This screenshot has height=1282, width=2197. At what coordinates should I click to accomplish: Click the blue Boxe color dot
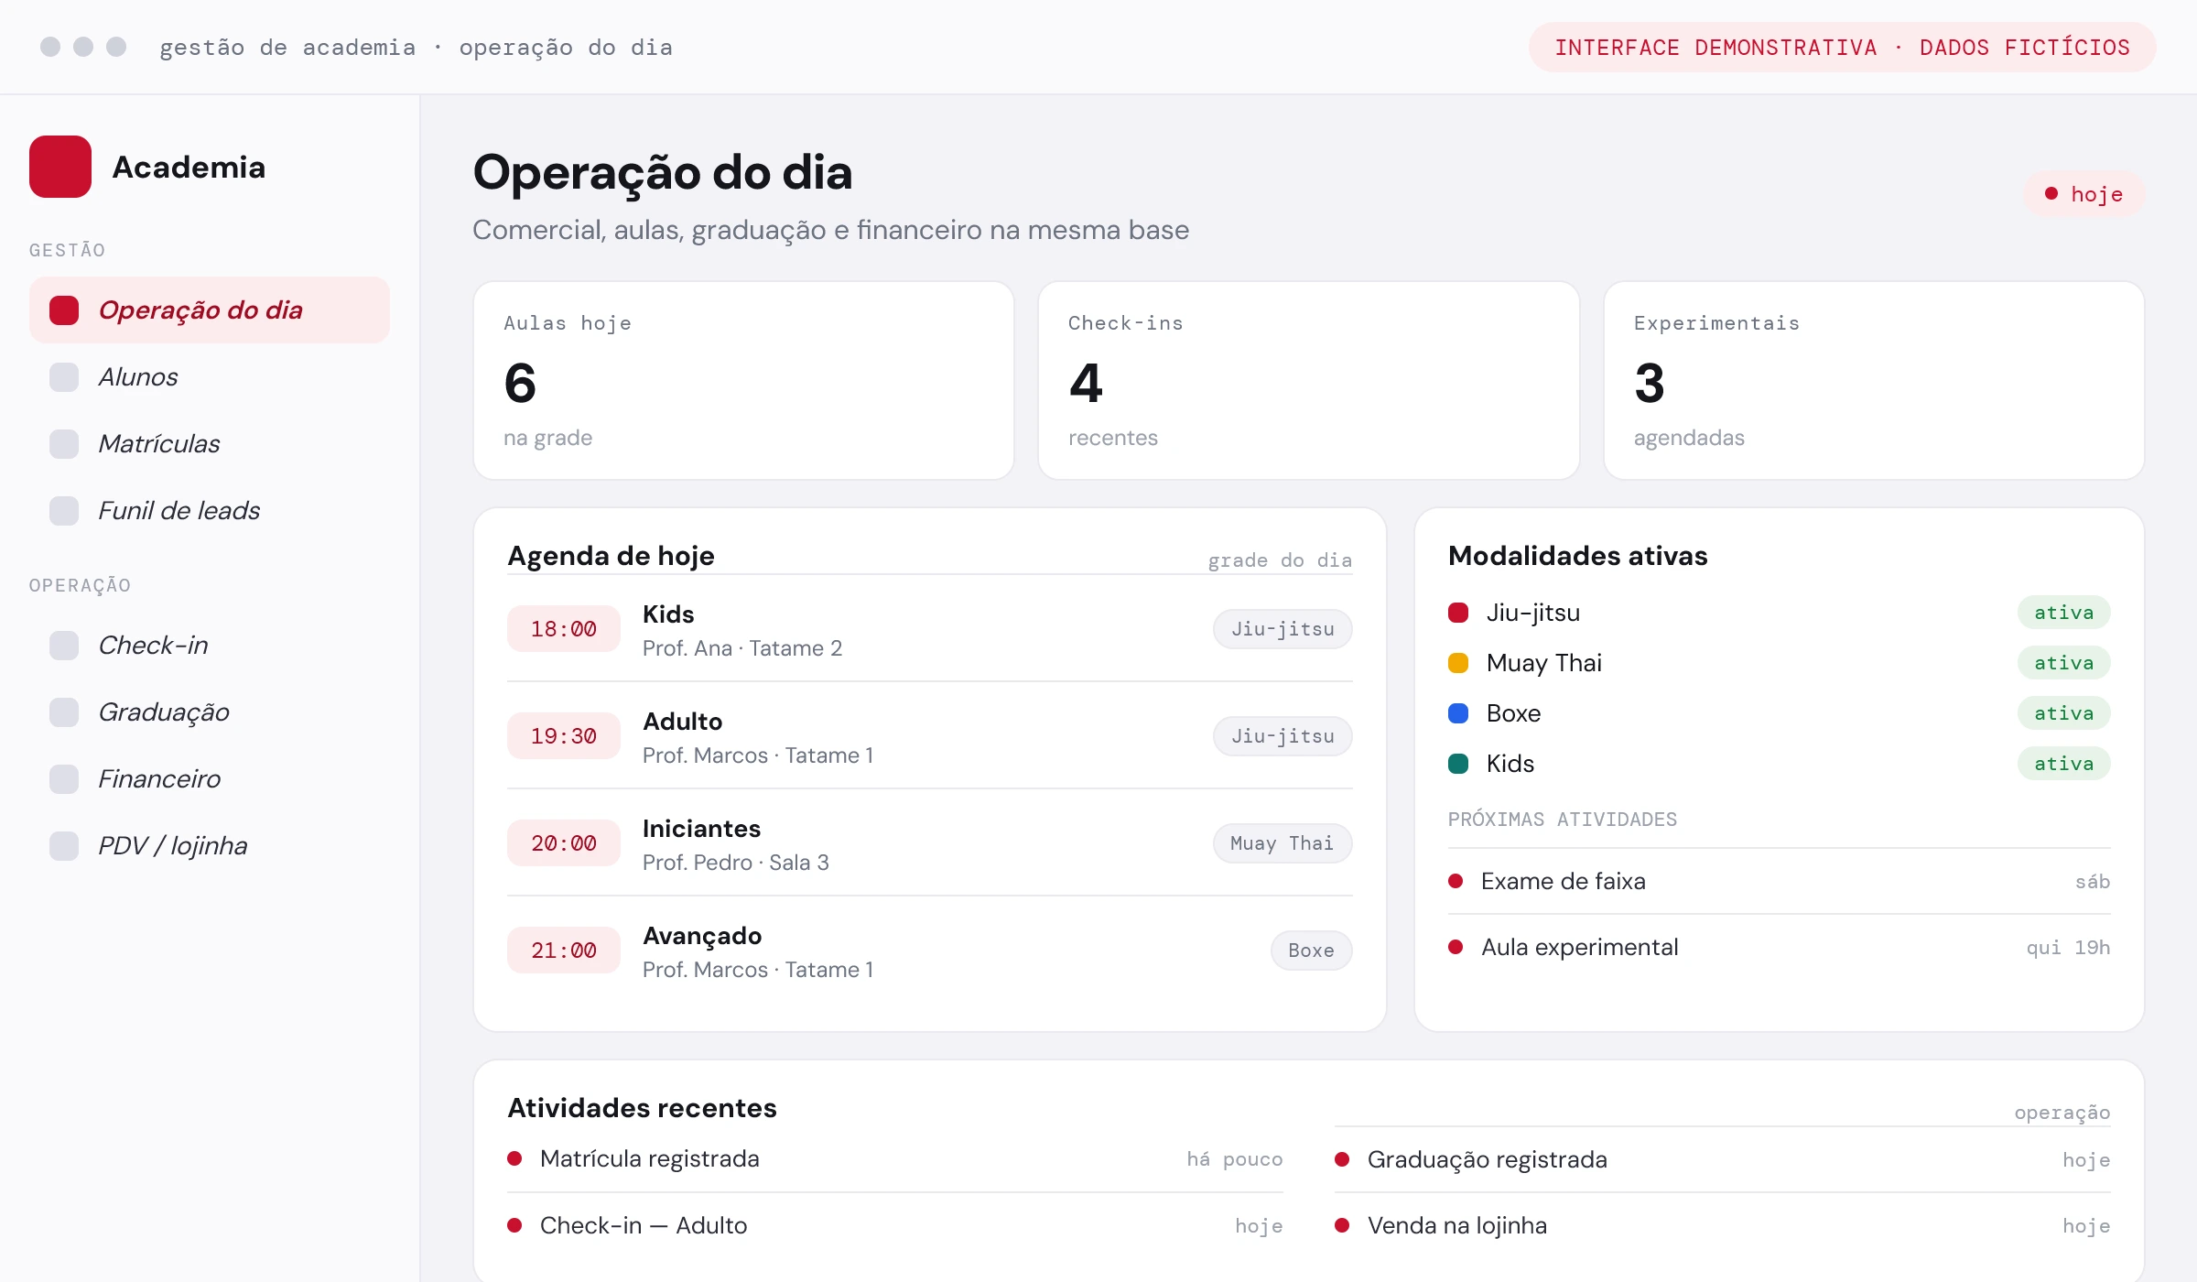pos(1458,713)
